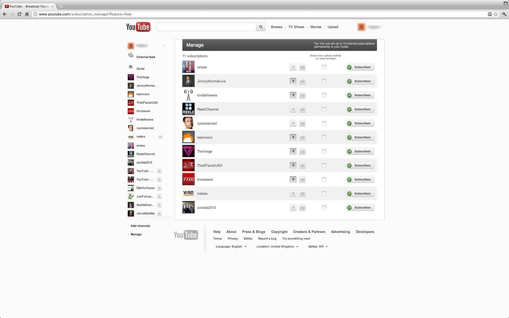Pin the enews subscription to Guide
The image size is (509, 318).
click(x=293, y=67)
